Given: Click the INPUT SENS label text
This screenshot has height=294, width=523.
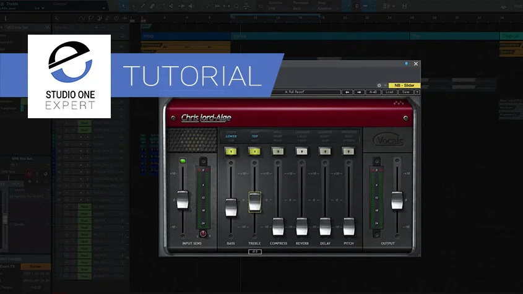Looking at the screenshot, I should point(192,244).
